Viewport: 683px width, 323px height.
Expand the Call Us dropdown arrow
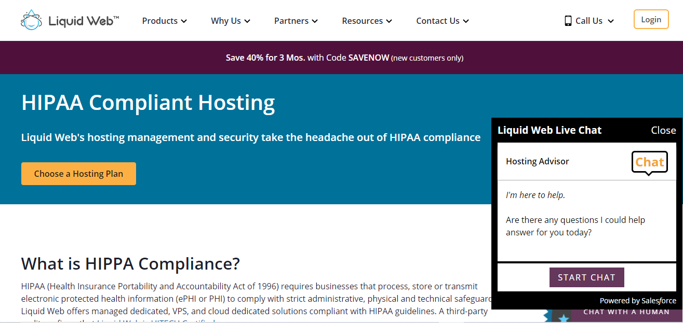point(610,21)
